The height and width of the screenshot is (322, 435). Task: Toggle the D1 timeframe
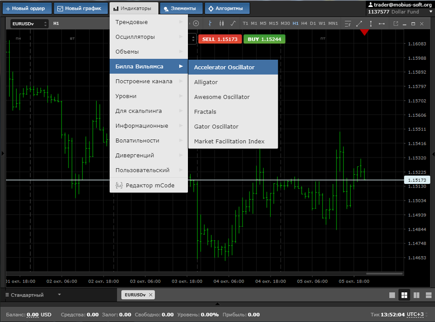click(313, 24)
